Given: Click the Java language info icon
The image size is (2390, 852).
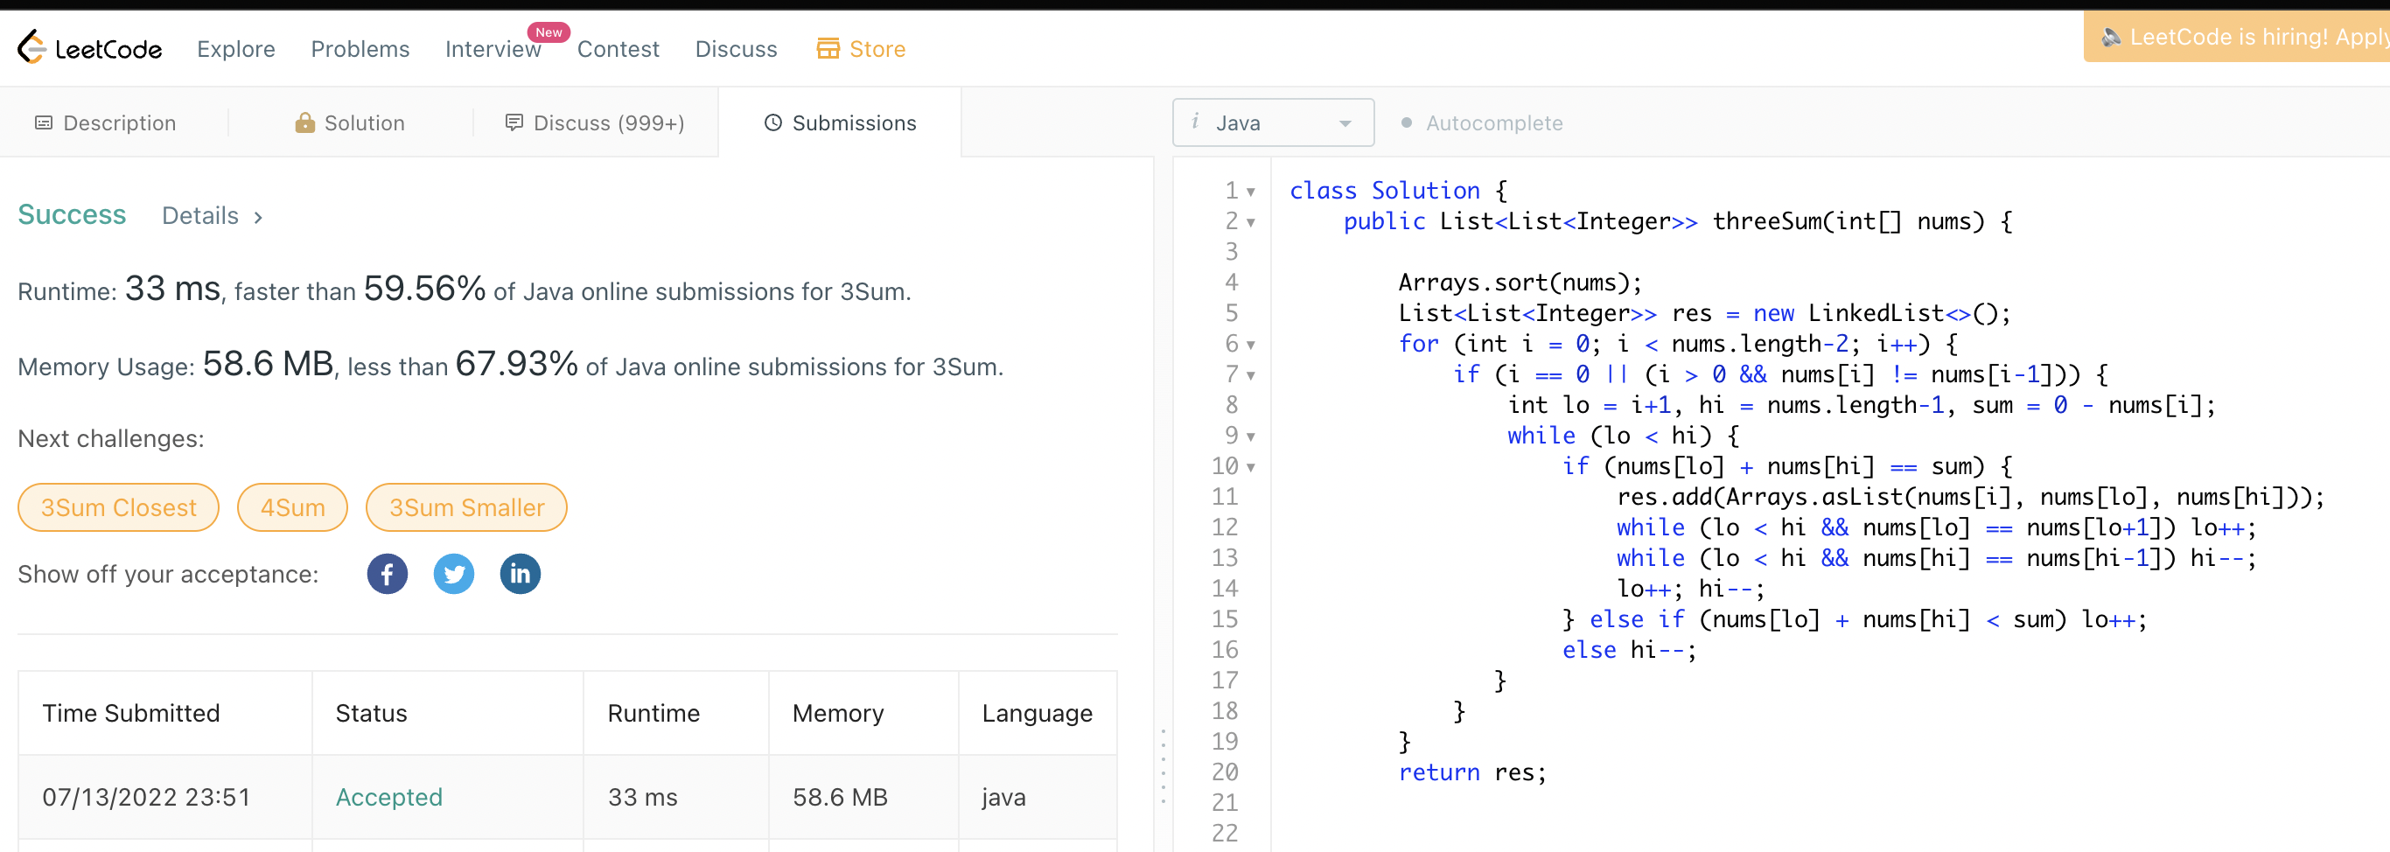Looking at the screenshot, I should 1195,122.
